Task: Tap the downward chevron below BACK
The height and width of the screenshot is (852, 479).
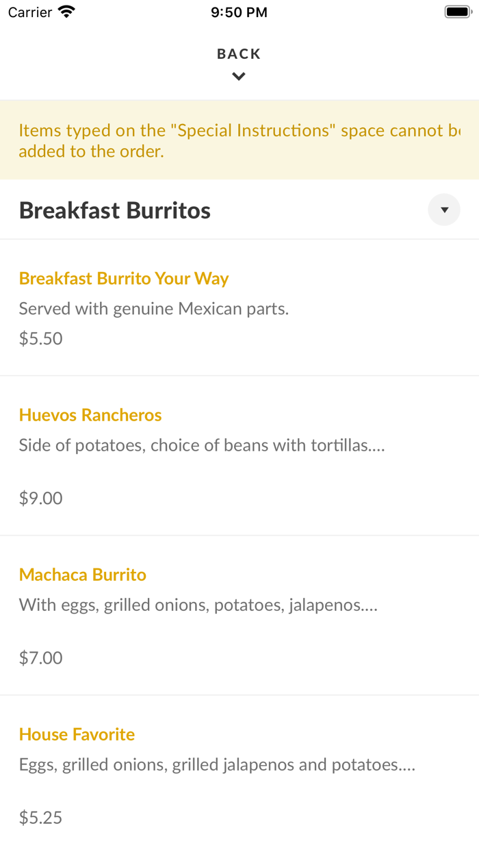Action: 239,76
